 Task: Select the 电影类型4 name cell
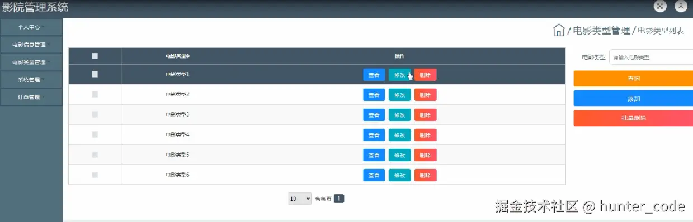point(177,134)
